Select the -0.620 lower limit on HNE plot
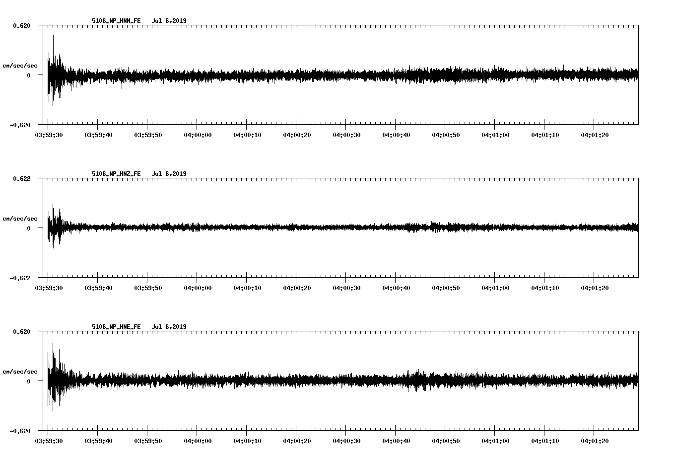Screen dimensions: 674x459 pyautogui.click(x=20, y=431)
